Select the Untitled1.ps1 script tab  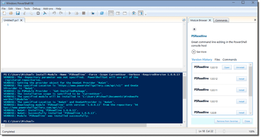point(11,20)
